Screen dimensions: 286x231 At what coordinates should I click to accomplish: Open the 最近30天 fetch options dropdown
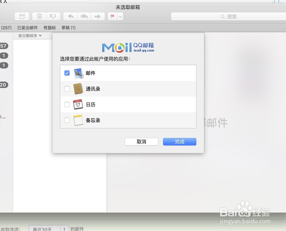[x=49, y=229]
